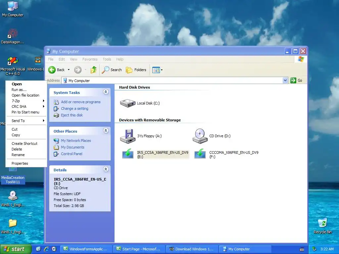Click the Windows start button
The height and width of the screenshot is (254, 339).
click(15, 249)
